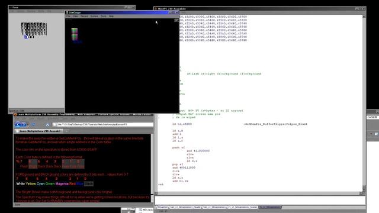Click browser page vertical scrollbar

point(152,168)
